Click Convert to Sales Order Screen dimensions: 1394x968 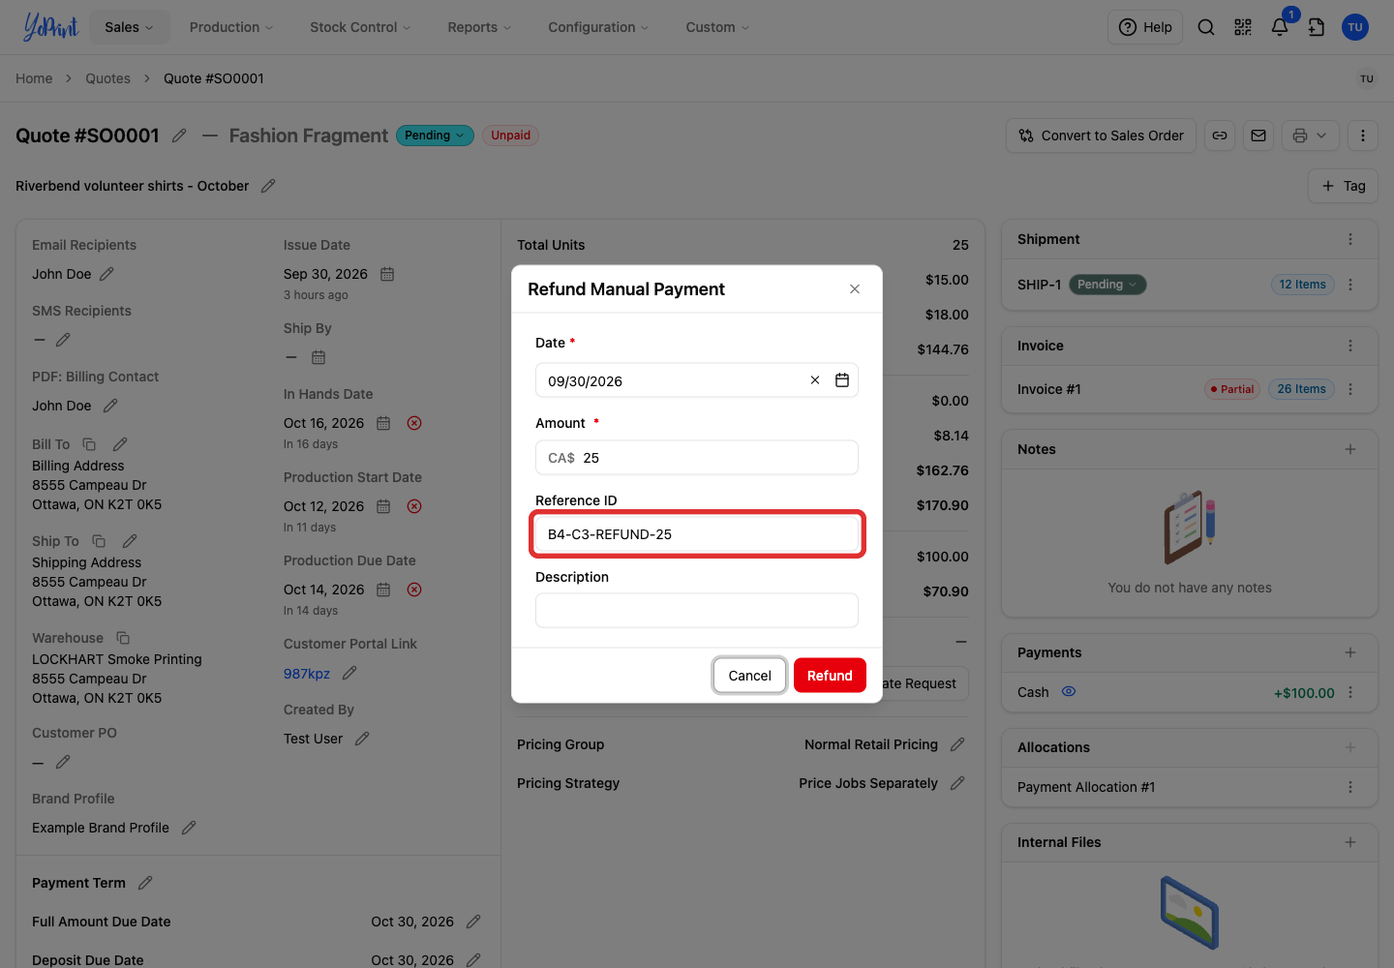[1102, 136]
